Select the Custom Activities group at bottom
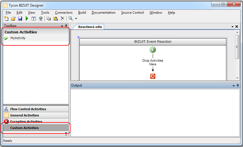This screenshot has height=147, width=243. click(x=36, y=128)
